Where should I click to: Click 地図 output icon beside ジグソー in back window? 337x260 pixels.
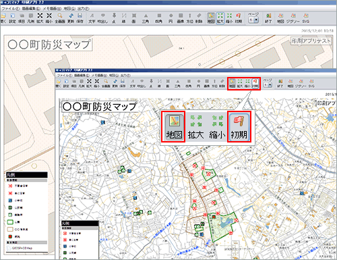pyautogui.click(x=280, y=18)
